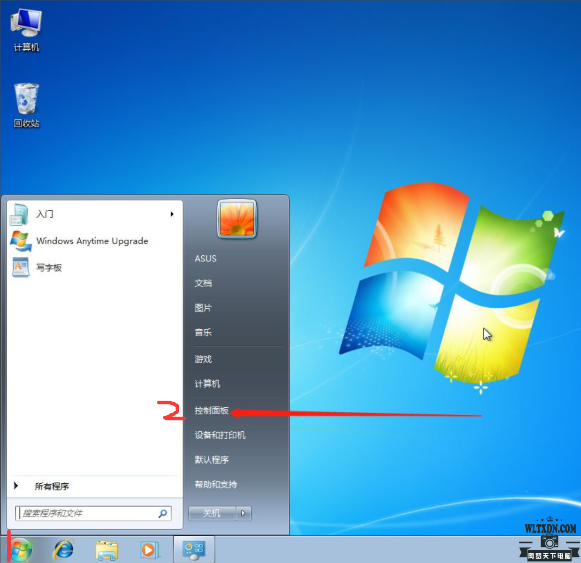Open 帮助和支持

[x=216, y=484]
